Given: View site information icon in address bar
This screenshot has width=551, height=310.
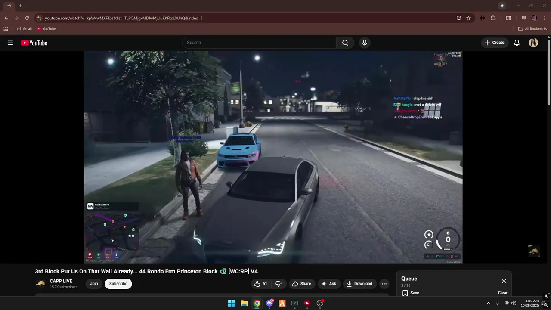Looking at the screenshot, I should pyautogui.click(x=39, y=18).
